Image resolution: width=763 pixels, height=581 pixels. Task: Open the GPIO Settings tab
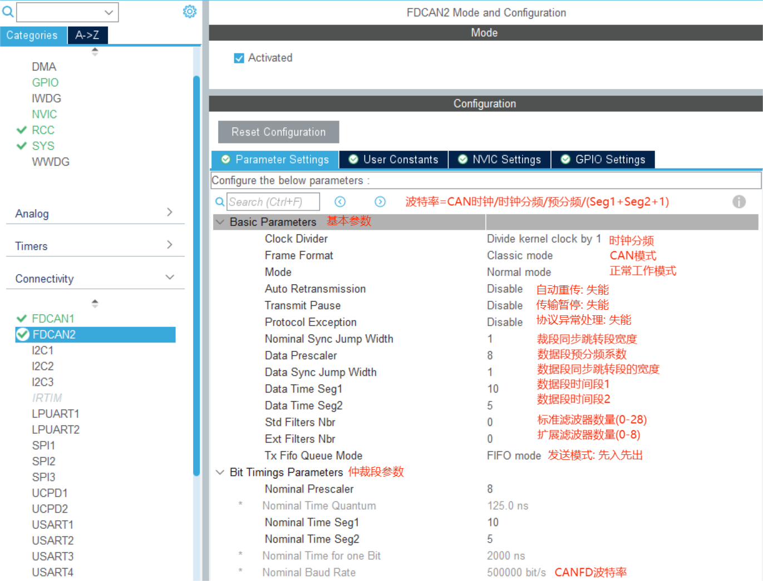click(603, 160)
